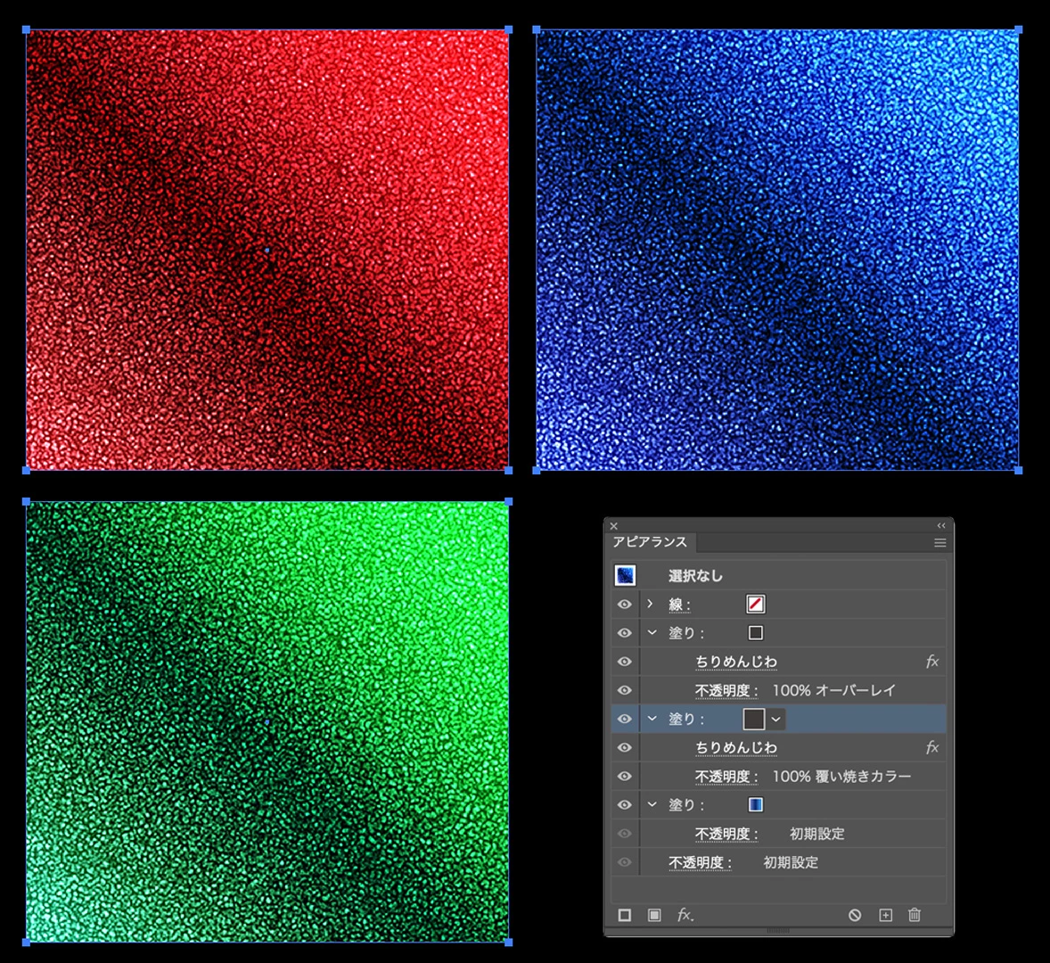This screenshot has width=1050, height=963.
Task: Click the trash Delete Selected Item icon
Action: 914,915
